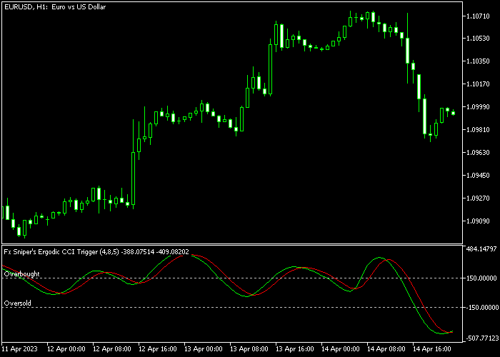The height and width of the screenshot is (357, 500).
Task: Click the '12 Apr 08:00' time label
Action: coord(112,348)
